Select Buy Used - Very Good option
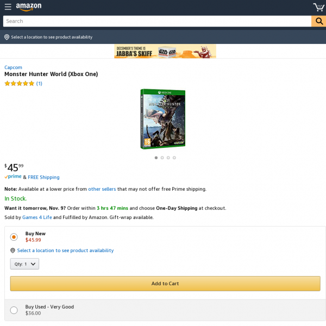Viewport: 326px width, 326px height. [x=14, y=310]
